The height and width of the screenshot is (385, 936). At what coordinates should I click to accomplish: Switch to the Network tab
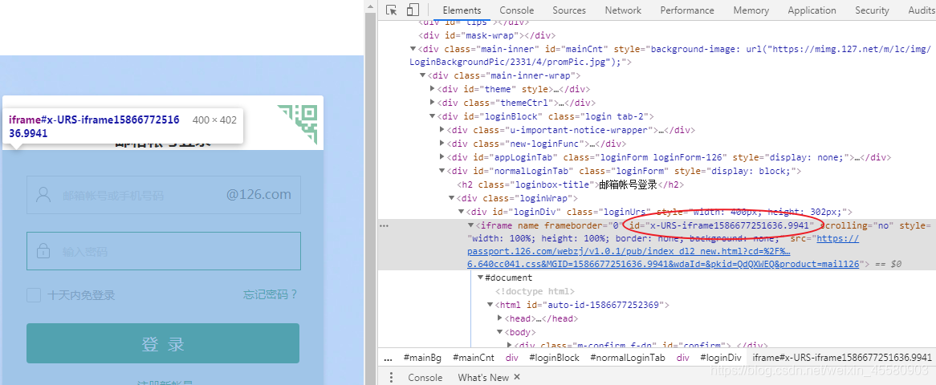(x=623, y=10)
